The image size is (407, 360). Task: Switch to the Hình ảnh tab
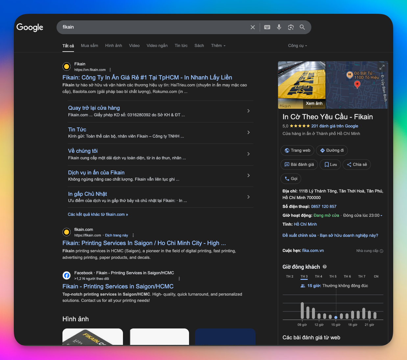[113, 46]
